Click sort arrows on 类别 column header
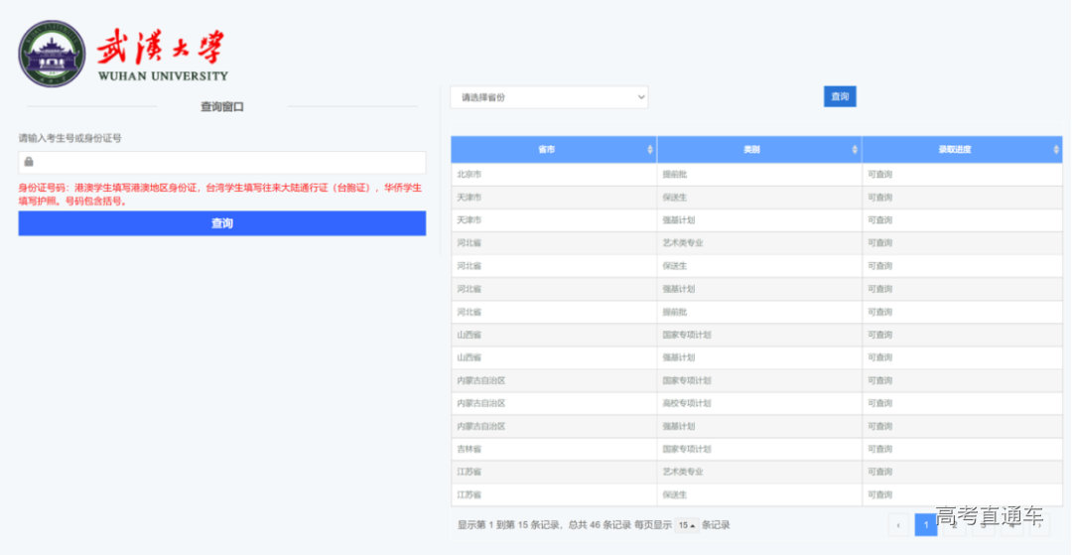 856,150
